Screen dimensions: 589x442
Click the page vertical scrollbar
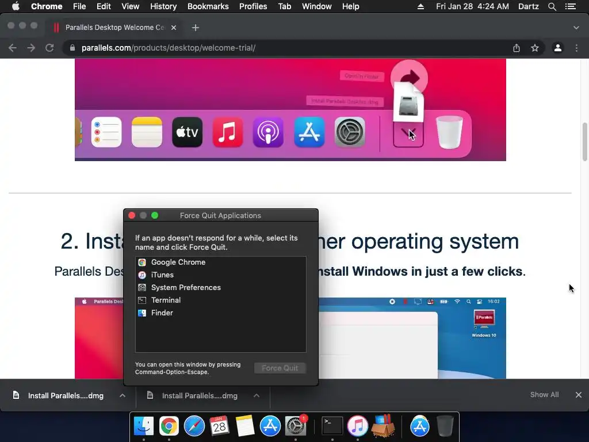[584, 142]
